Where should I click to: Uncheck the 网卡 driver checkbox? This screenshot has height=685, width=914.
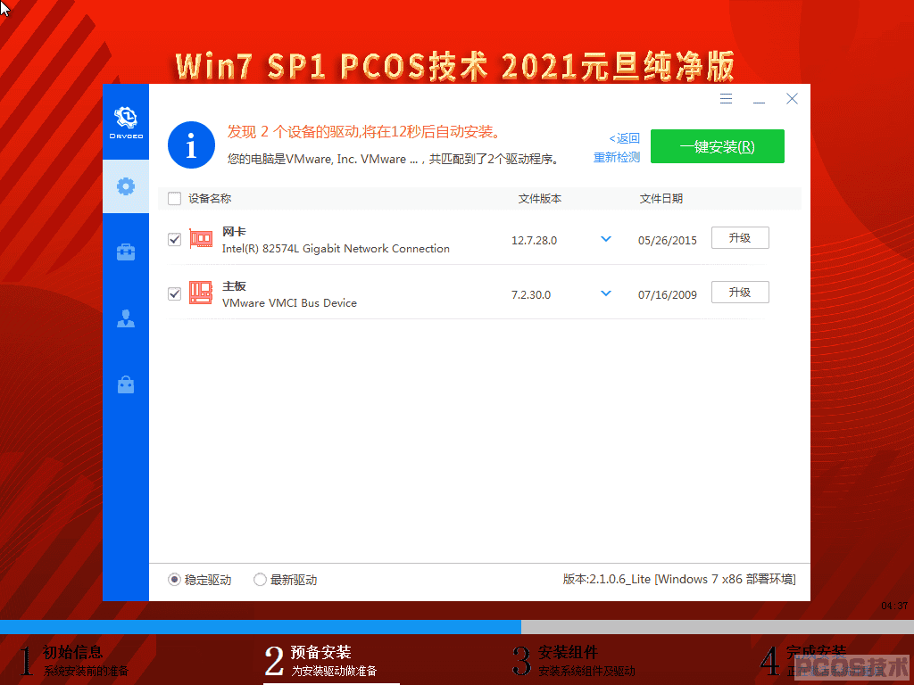174,239
